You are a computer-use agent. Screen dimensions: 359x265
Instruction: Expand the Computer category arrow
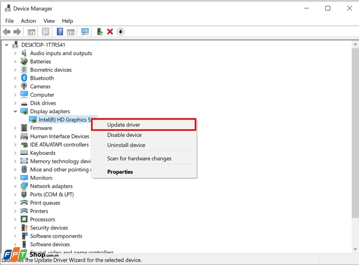pyautogui.click(x=15, y=95)
